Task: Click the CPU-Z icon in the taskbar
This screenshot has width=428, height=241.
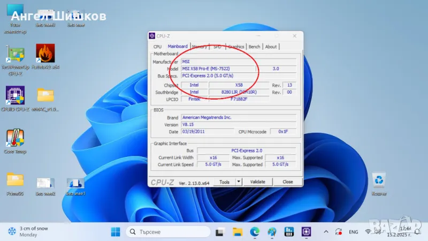Action: coord(307,232)
